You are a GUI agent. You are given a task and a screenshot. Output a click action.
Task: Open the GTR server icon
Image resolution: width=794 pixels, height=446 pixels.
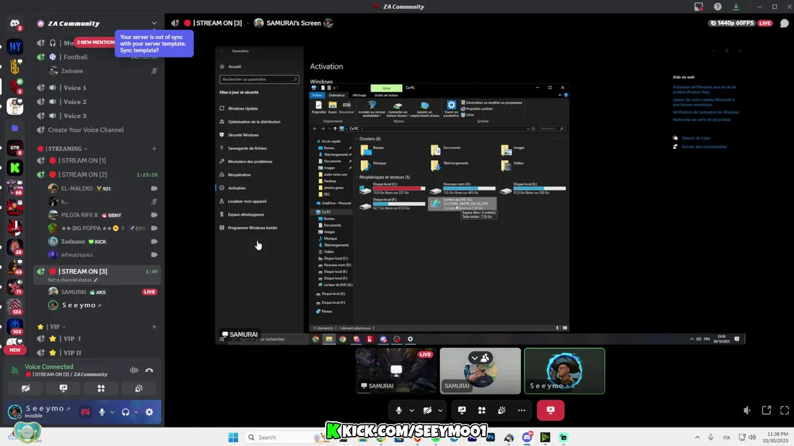point(15,147)
